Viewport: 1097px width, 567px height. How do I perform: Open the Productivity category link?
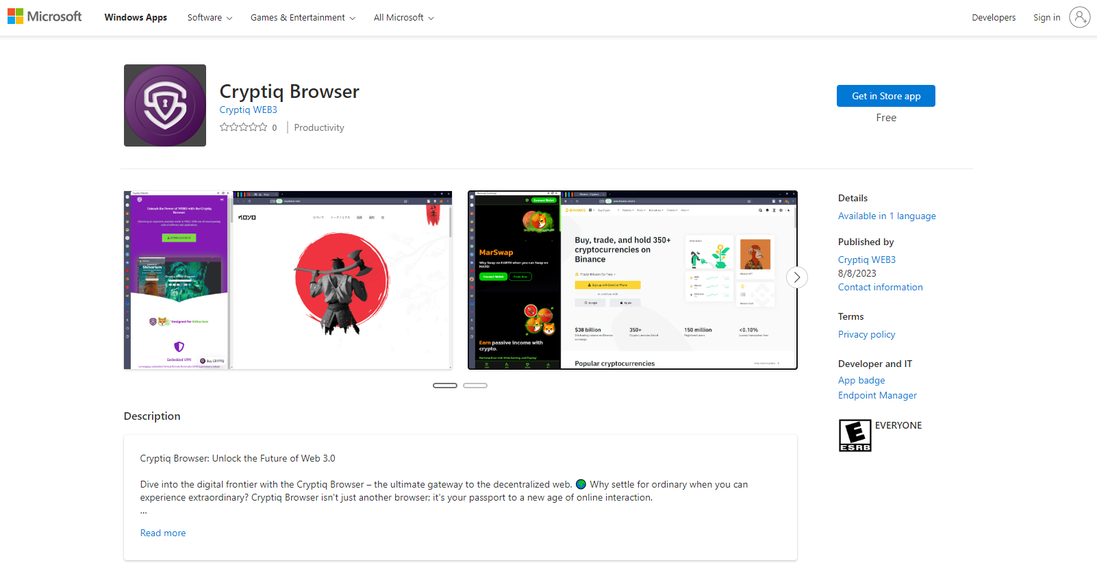(319, 127)
